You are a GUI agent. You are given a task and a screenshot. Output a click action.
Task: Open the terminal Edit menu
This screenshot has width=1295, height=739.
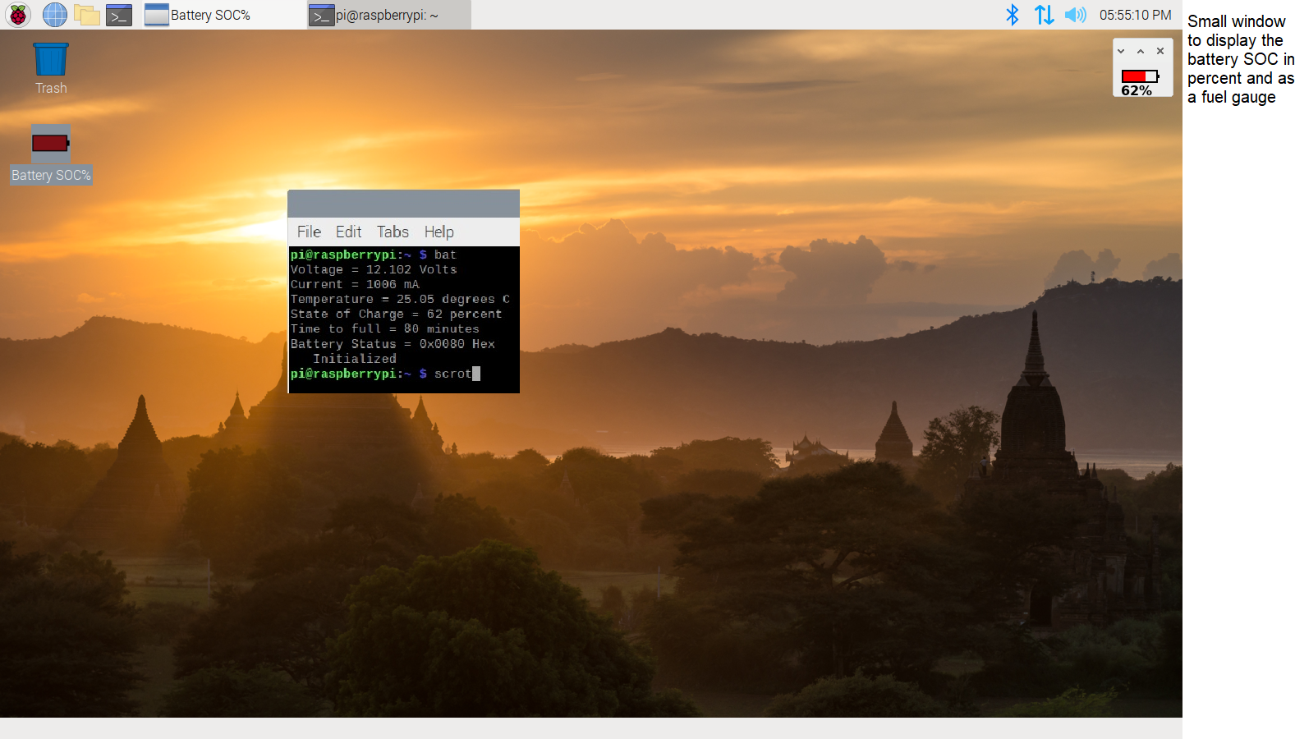point(348,232)
